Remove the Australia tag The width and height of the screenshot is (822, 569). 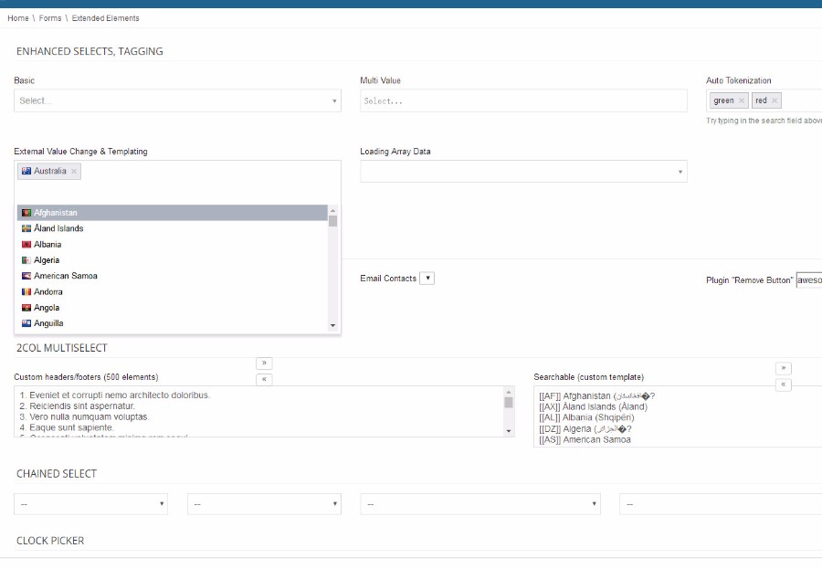(74, 172)
